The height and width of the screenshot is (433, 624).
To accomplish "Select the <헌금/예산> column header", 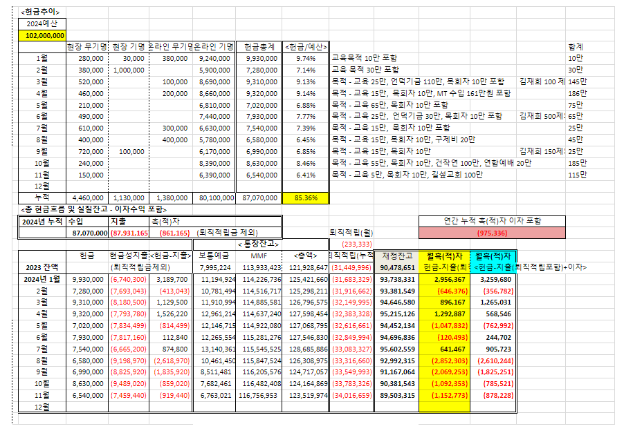I will [306, 47].
